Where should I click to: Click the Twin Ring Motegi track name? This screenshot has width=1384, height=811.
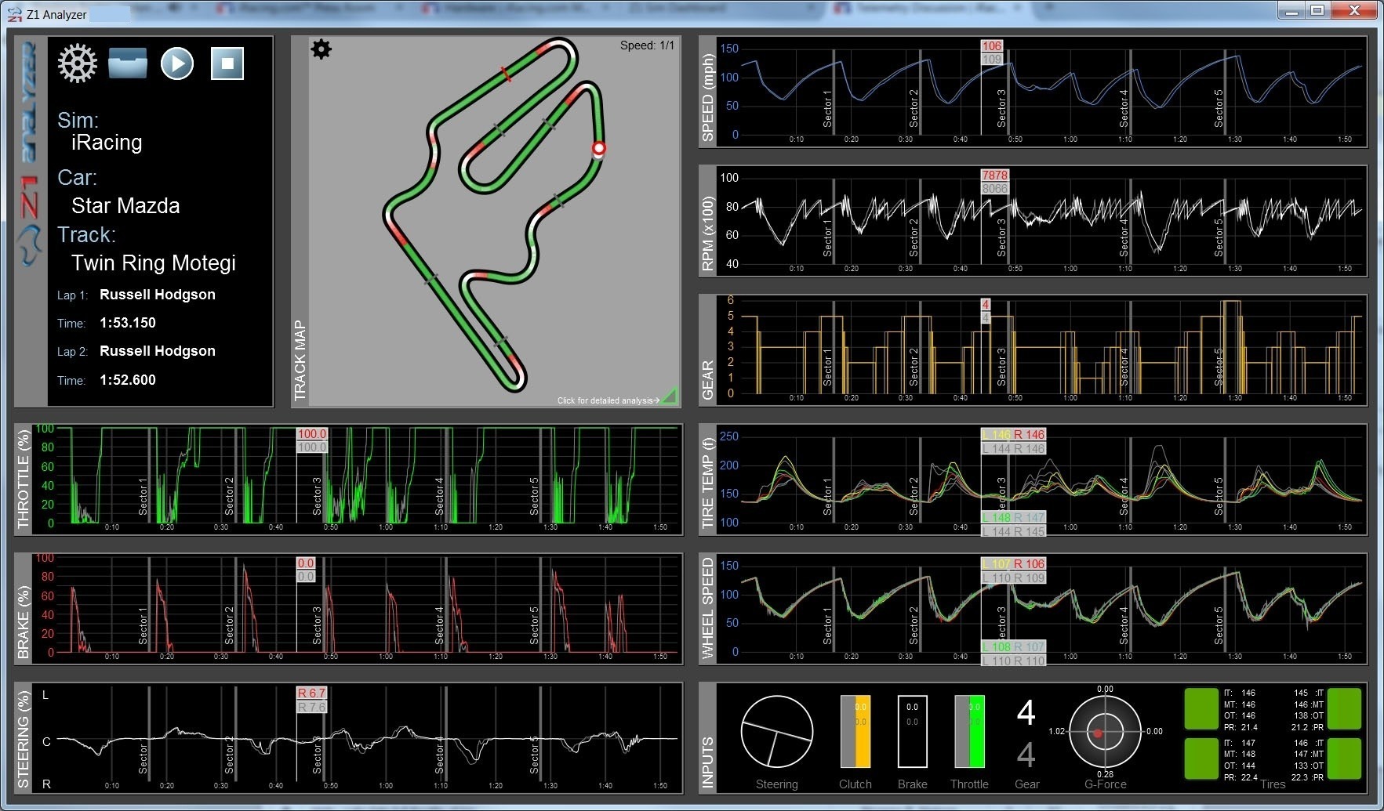click(154, 263)
